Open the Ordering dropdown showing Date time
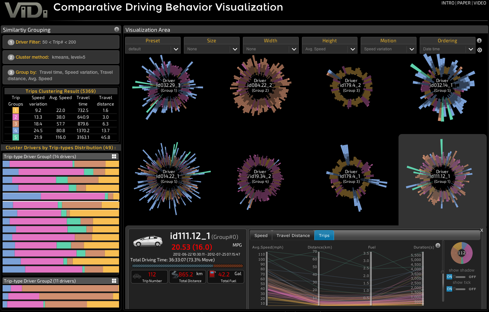This screenshot has height=312, width=489. click(447, 49)
